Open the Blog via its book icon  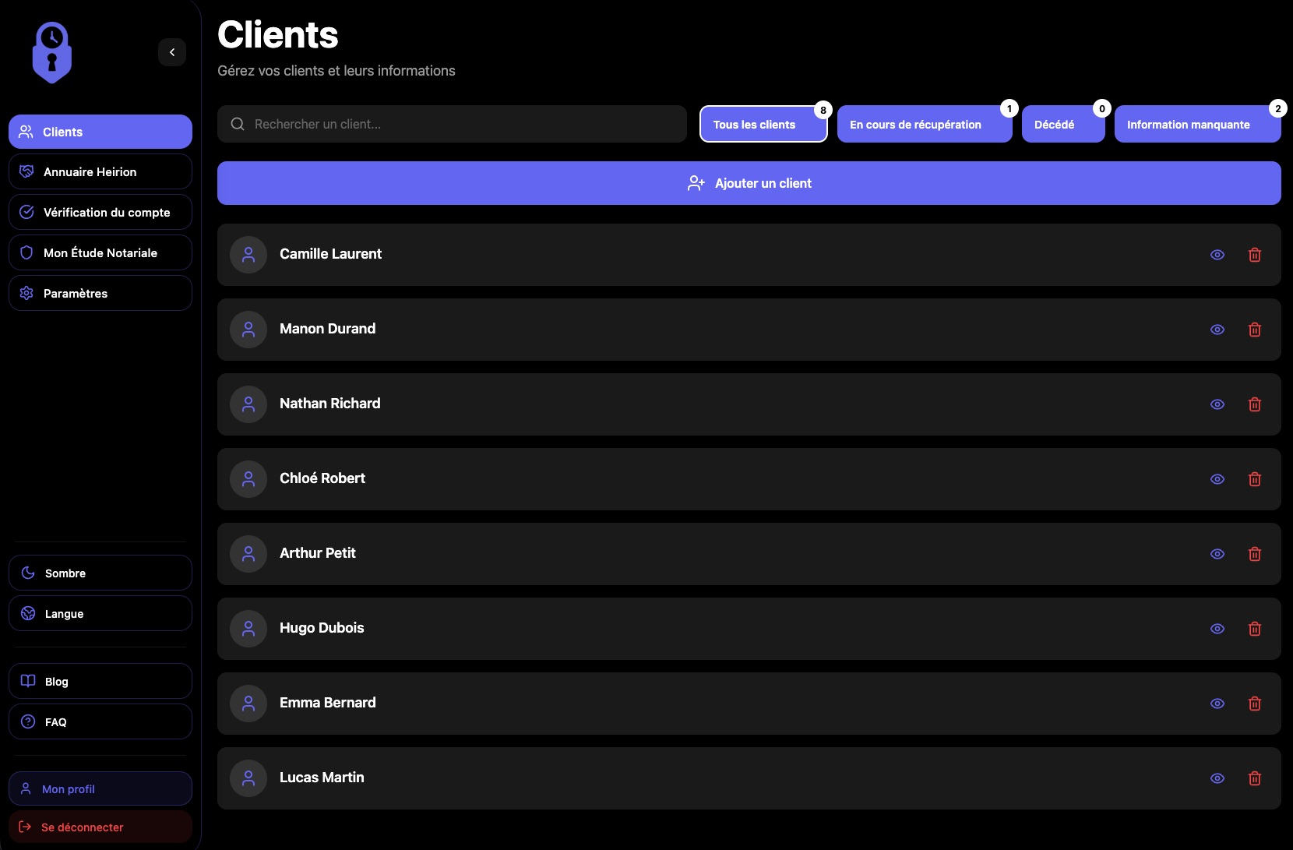click(x=26, y=681)
